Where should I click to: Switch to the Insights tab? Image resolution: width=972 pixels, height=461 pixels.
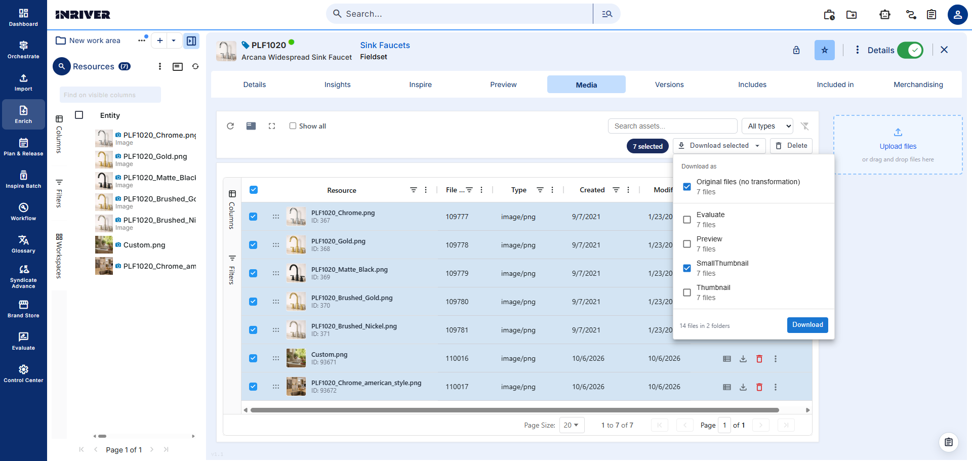point(337,85)
